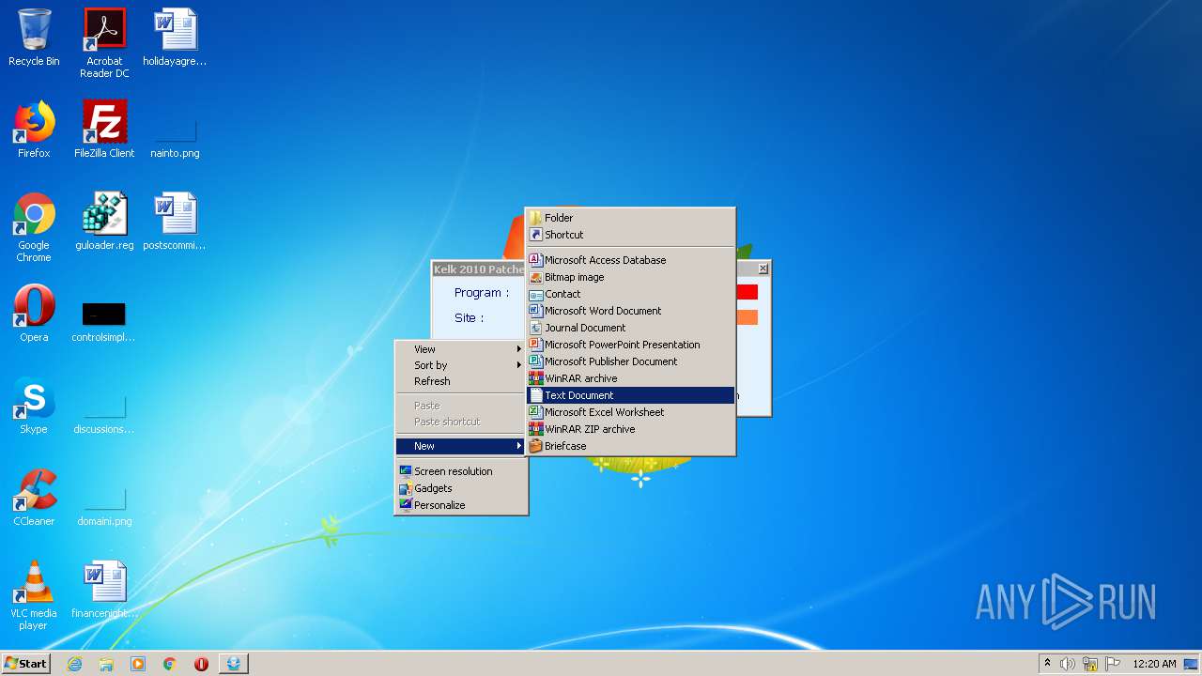Screen dimensions: 1202x676
Task: Choose Refresh from context menu
Action: [x=460, y=381]
